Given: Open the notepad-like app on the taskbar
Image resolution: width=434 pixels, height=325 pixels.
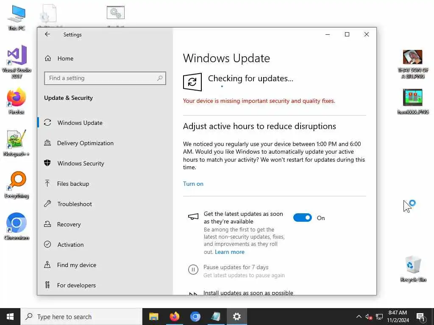Looking at the screenshot, I should pyautogui.click(x=216, y=317).
